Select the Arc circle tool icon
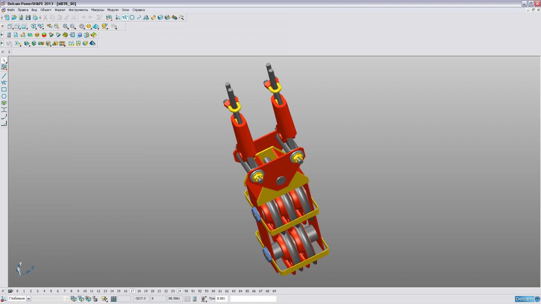541x304 pixels. point(132,17)
